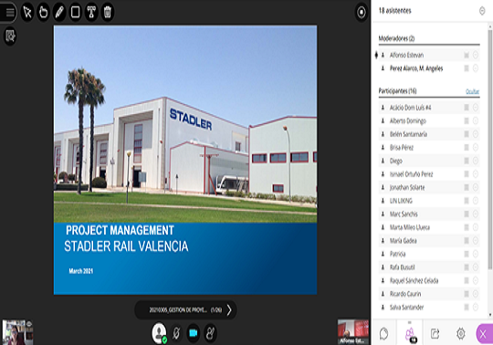Open my status and settings avatar
Viewport: 493px width, 345px height.
tap(160, 333)
